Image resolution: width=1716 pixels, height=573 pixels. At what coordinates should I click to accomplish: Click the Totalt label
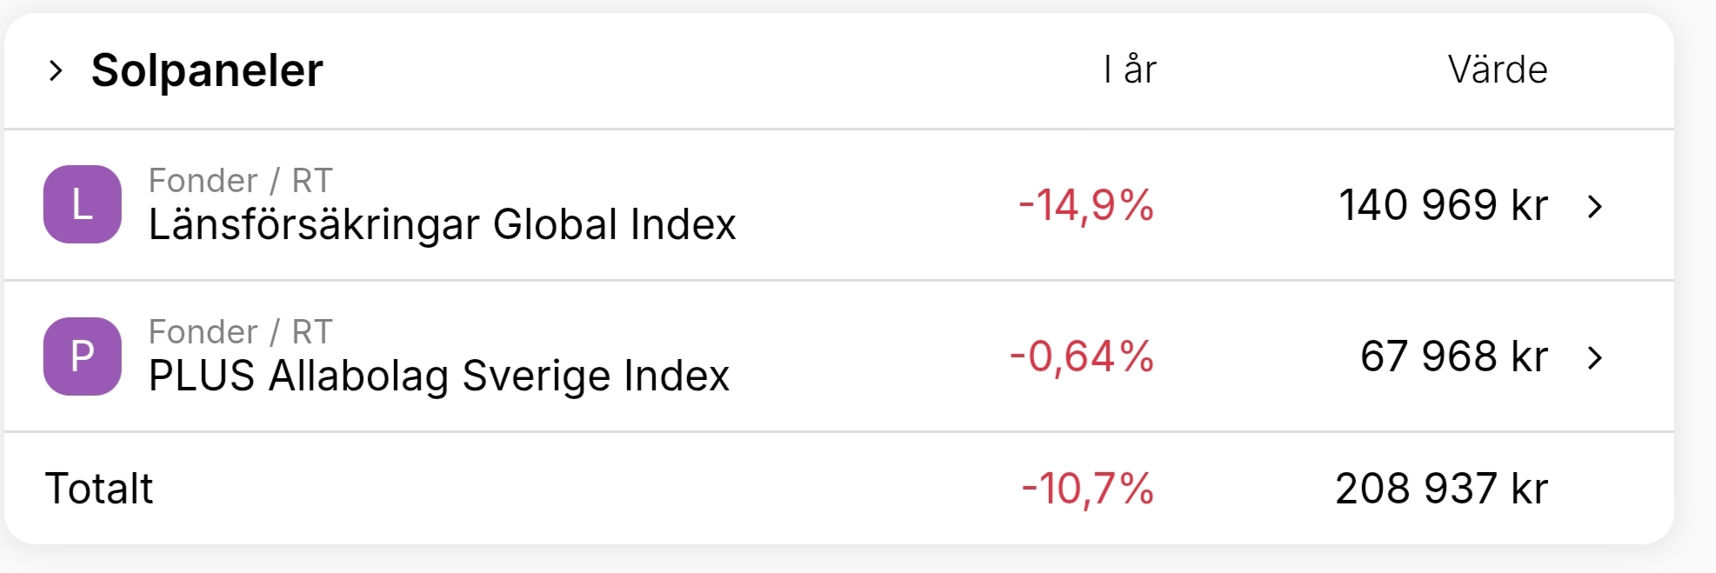click(99, 489)
